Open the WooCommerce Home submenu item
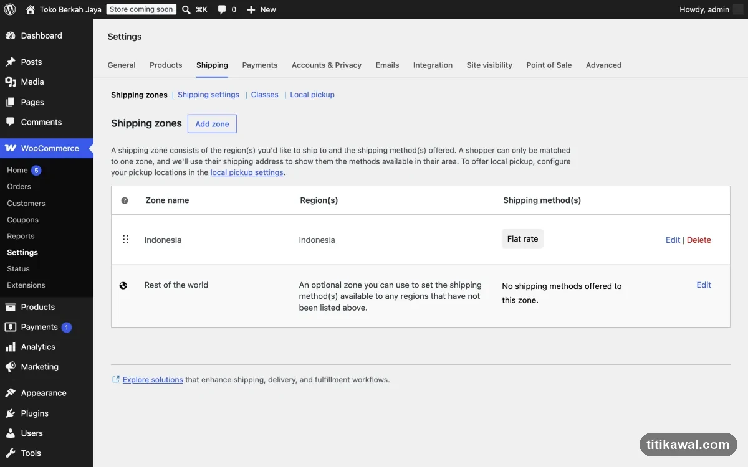The image size is (748, 467). [x=17, y=170]
